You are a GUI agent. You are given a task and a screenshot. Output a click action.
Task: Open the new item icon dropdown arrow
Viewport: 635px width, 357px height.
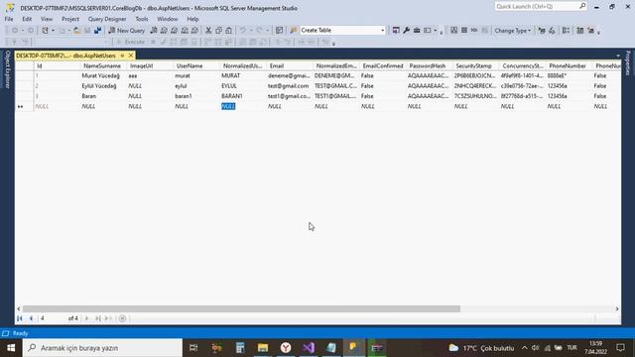53,31
